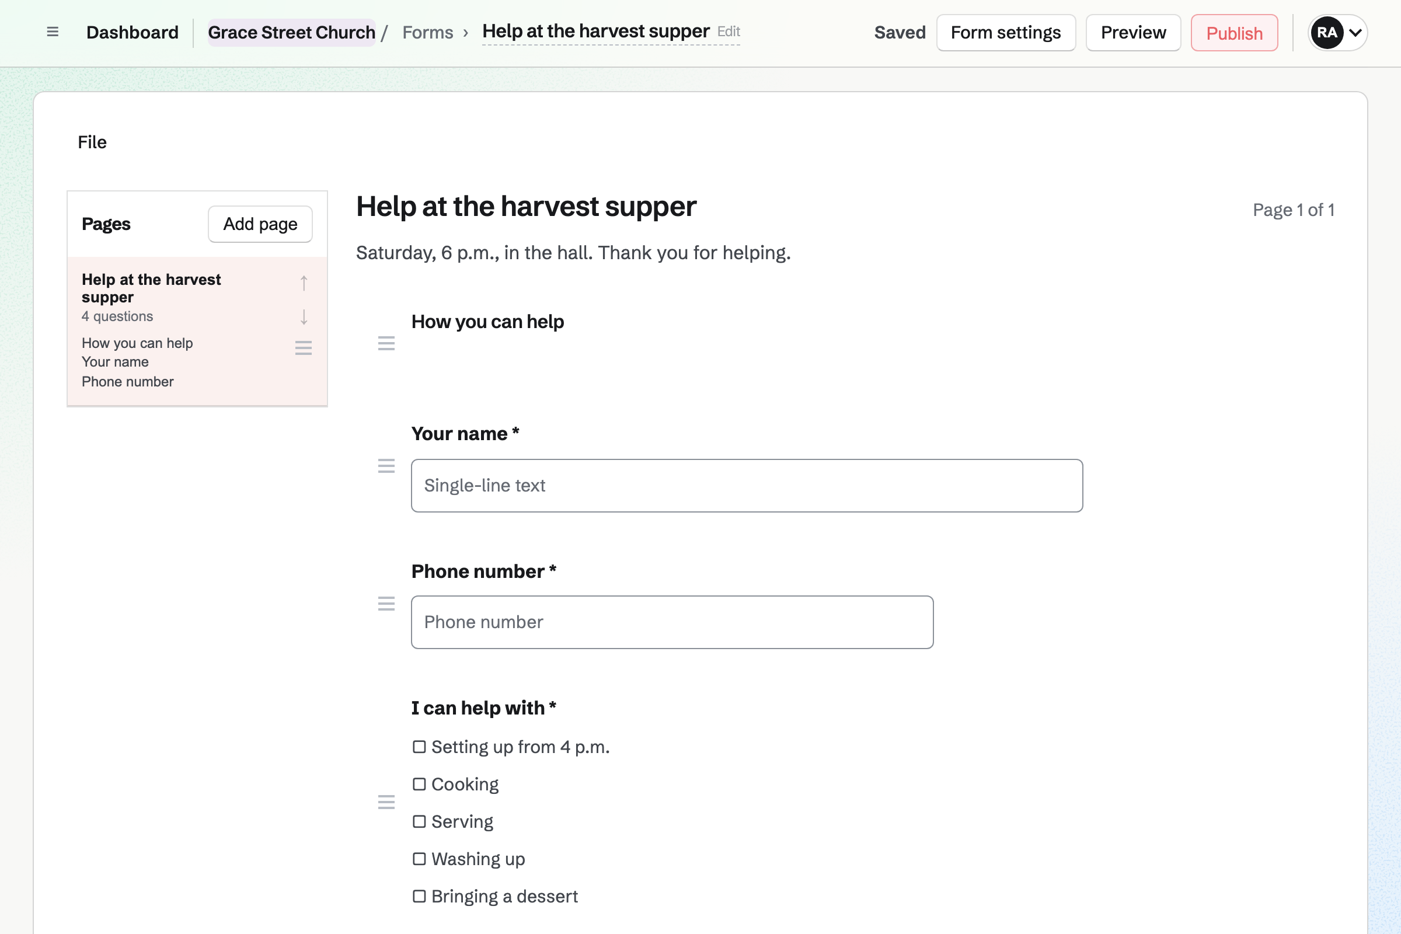Grab drag handle beside Phone number field
This screenshot has height=934, width=1401.
point(386,604)
